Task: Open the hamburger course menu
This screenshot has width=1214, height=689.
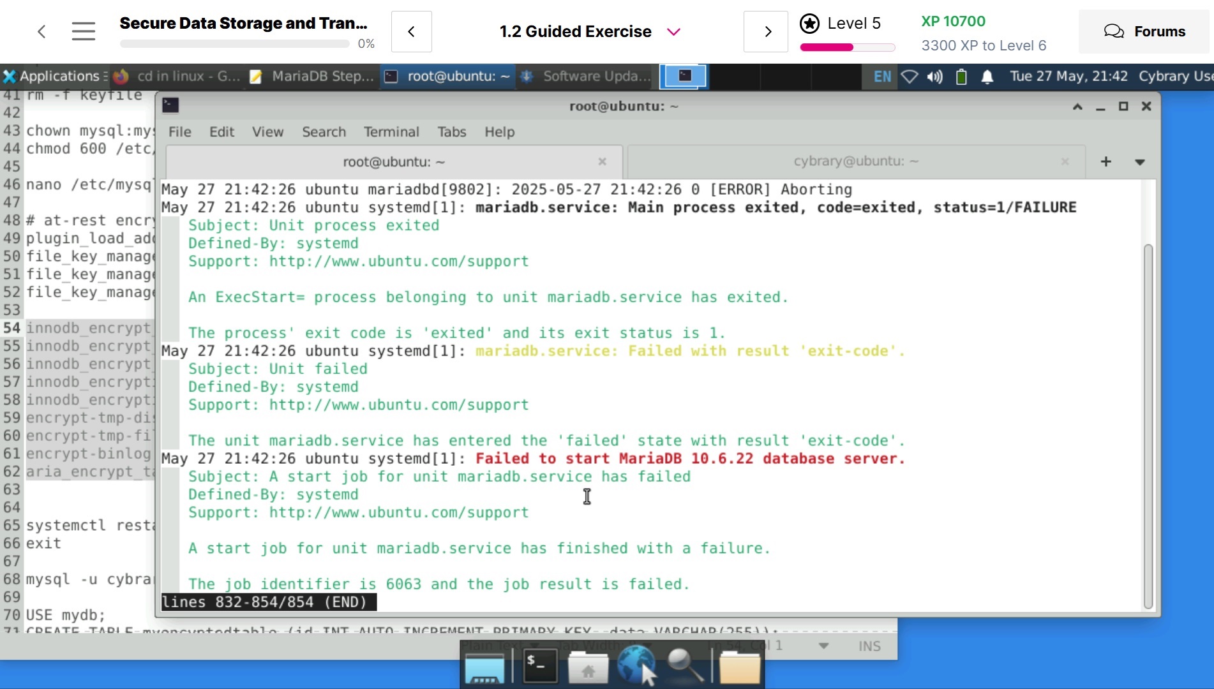Action: tap(84, 31)
